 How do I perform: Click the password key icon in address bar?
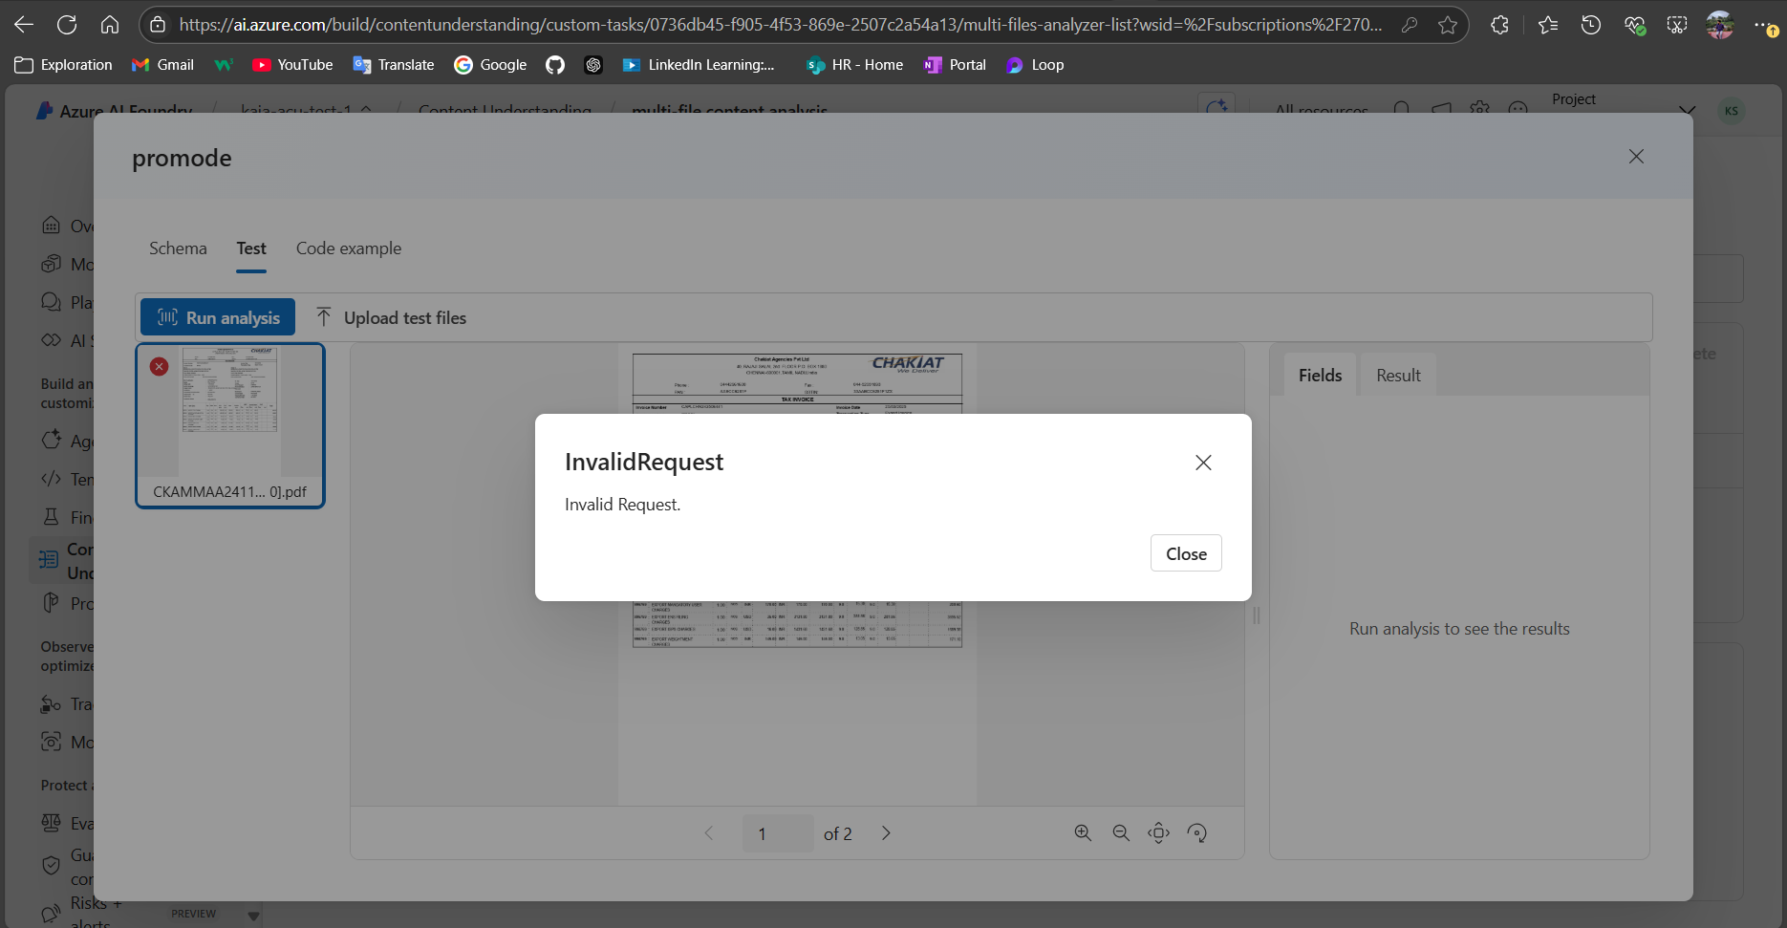coord(1410,25)
